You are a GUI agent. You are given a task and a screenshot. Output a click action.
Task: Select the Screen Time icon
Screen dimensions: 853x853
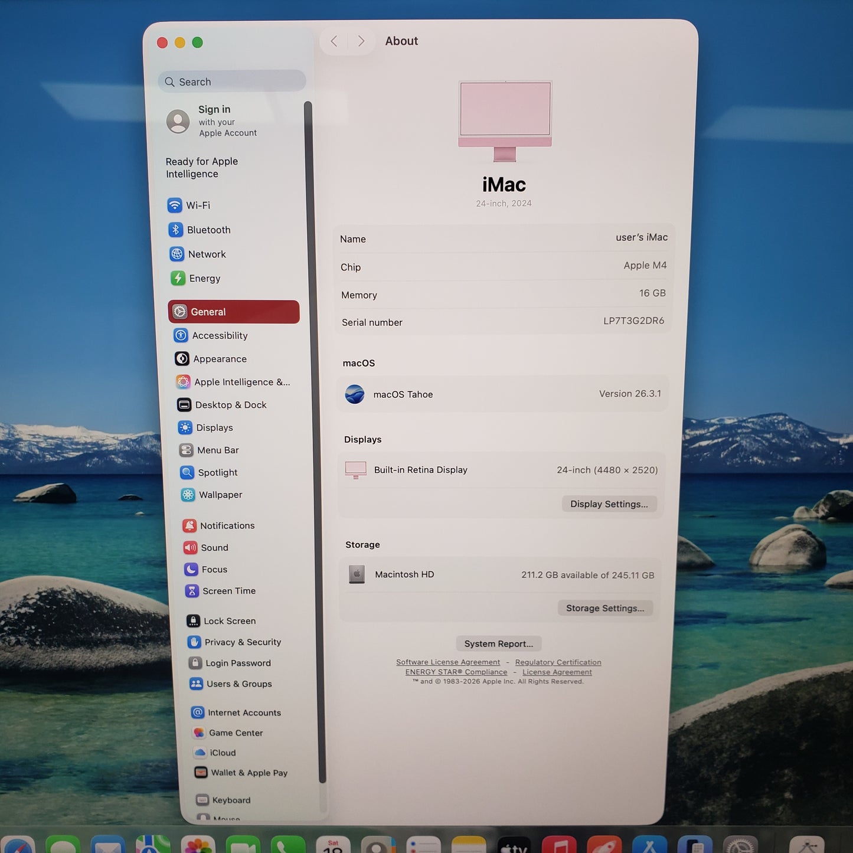point(193,590)
